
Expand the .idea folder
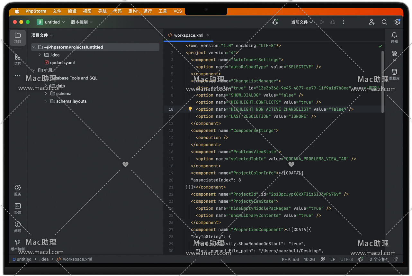40,55
